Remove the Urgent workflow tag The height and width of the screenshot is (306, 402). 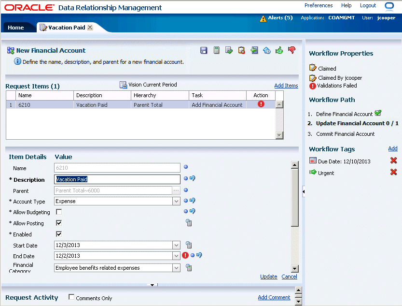click(x=393, y=172)
